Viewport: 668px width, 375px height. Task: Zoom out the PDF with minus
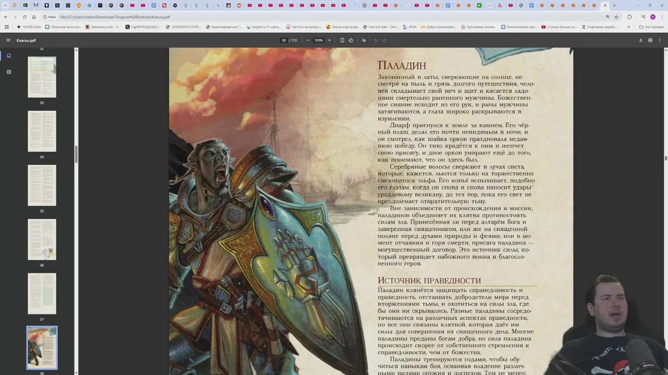click(307, 40)
